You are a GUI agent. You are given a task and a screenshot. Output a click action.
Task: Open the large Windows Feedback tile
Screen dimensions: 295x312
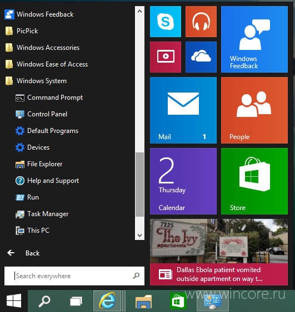point(254,39)
